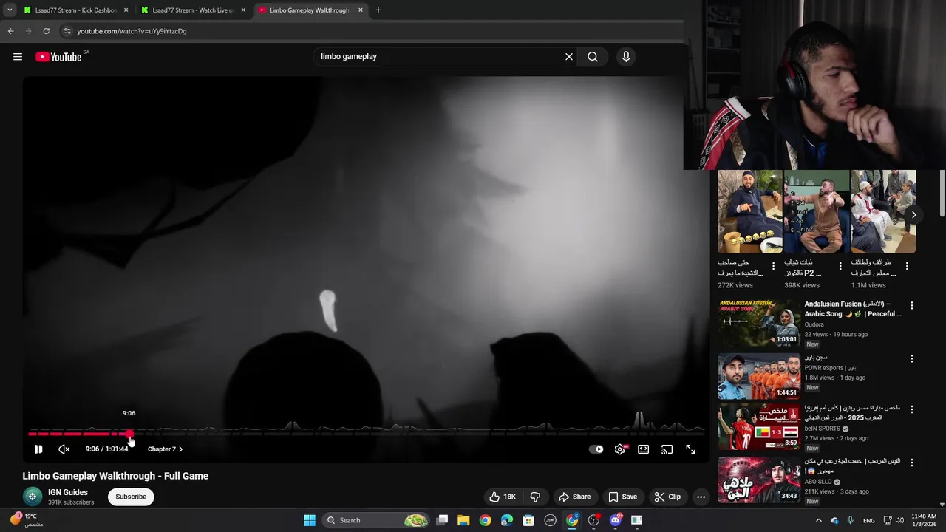The image size is (946, 532).
Task: Open the ENG language switcher
Action: click(x=869, y=520)
